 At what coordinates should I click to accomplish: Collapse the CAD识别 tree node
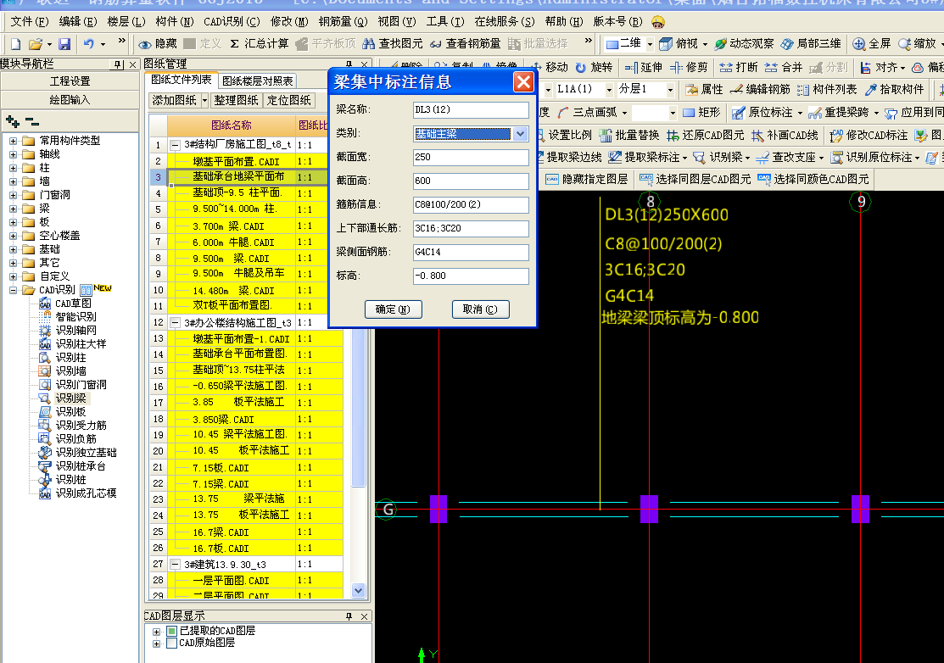14,290
